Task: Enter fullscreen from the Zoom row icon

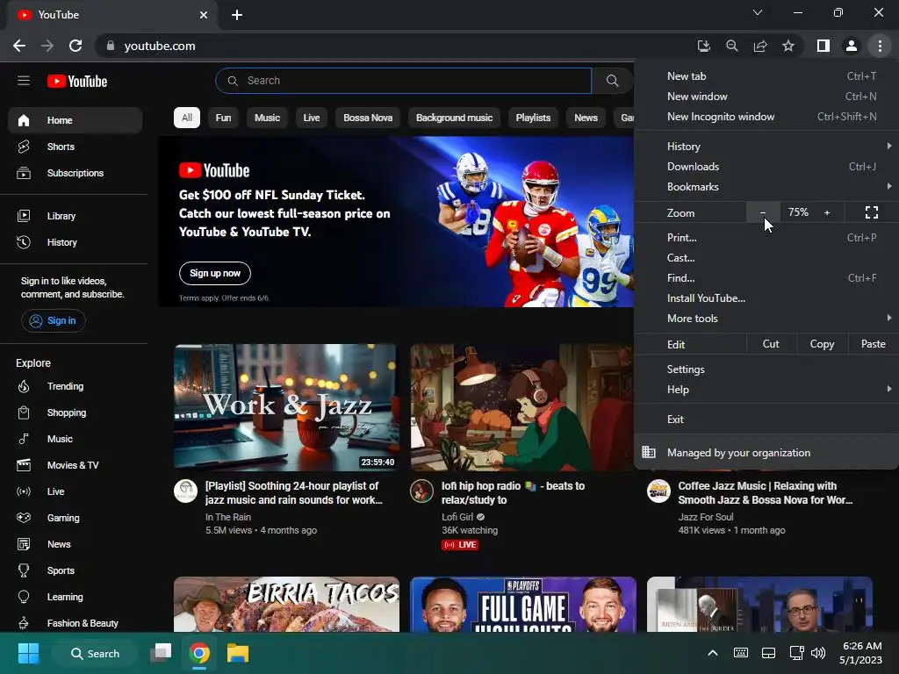Action: tap(872, 212)
